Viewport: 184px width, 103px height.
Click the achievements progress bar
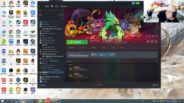click(x=126, y=42)
